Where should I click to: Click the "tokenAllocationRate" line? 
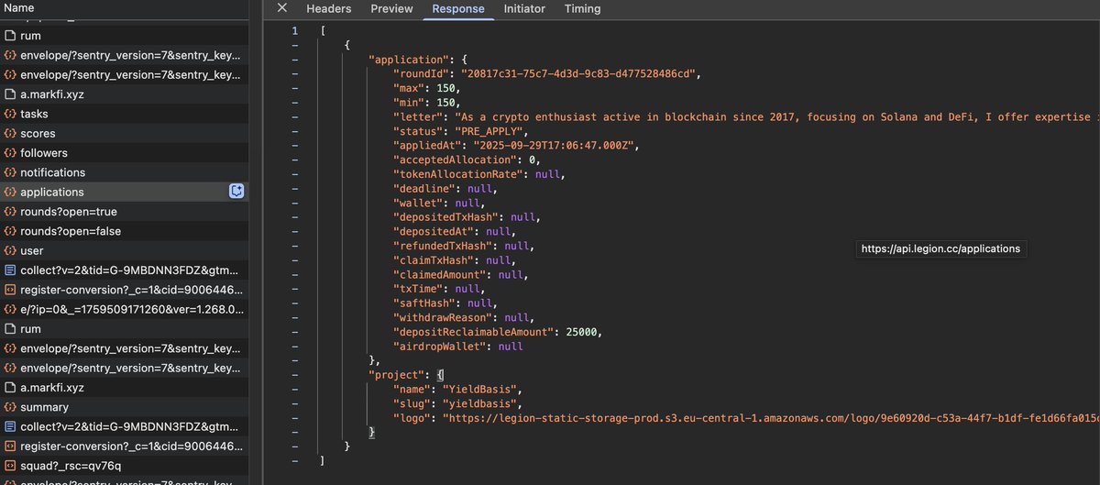point(478,174)
